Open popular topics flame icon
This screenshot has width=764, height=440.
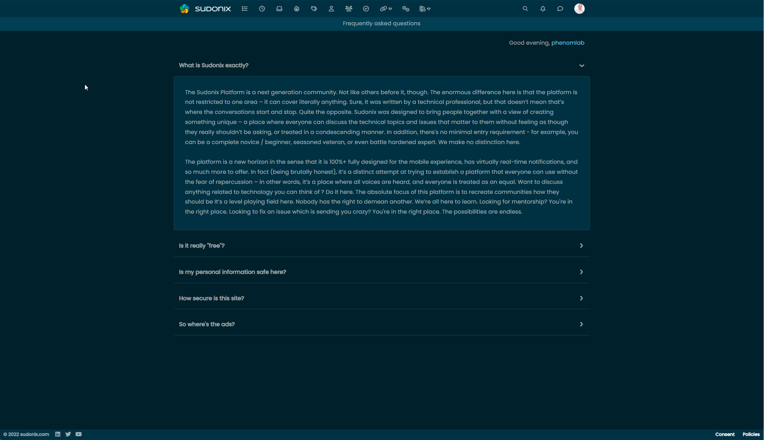[297, 9]
